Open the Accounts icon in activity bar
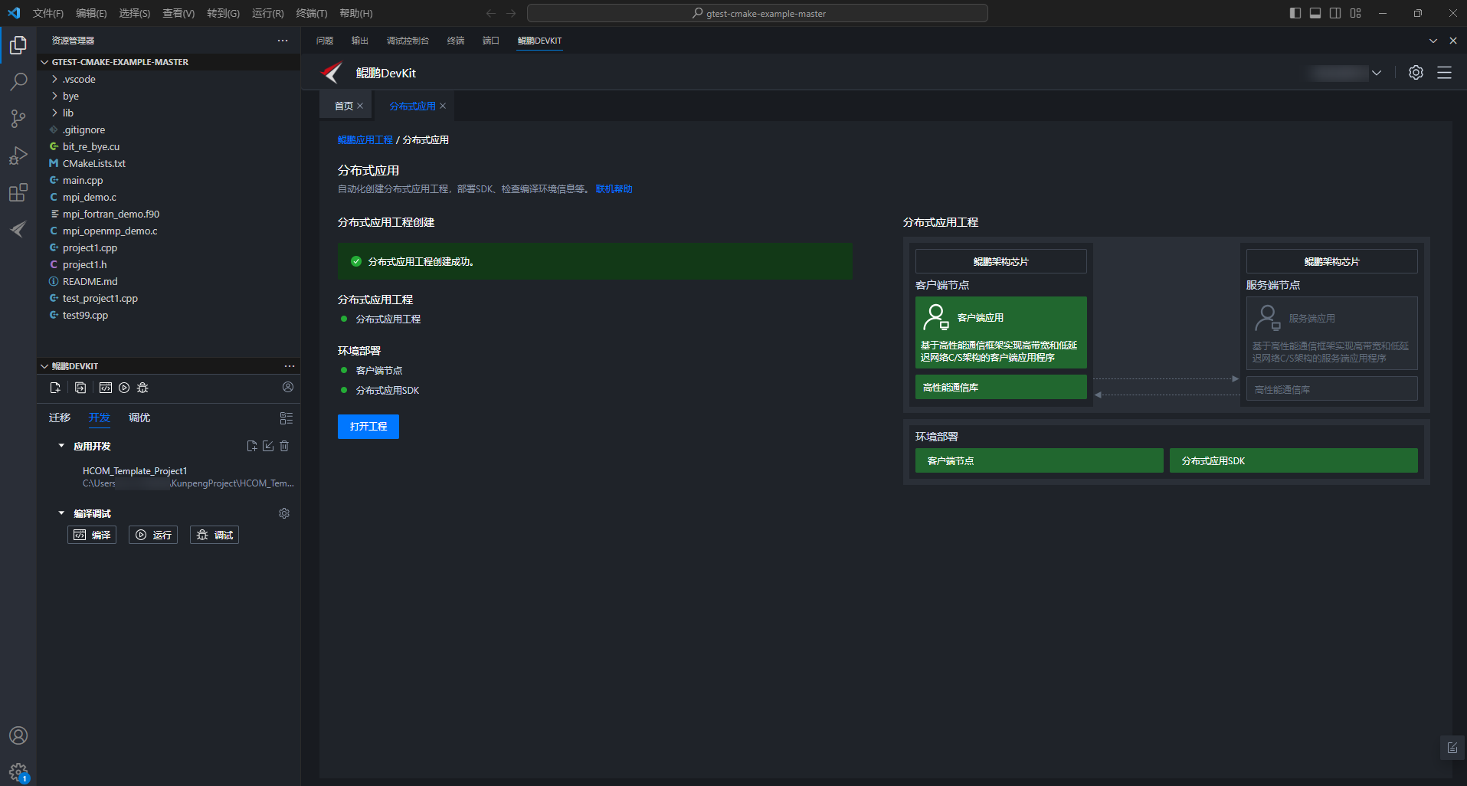1467x786 pixels. [18, 735]
